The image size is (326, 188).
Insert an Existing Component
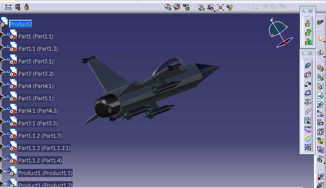coord(320,95)
